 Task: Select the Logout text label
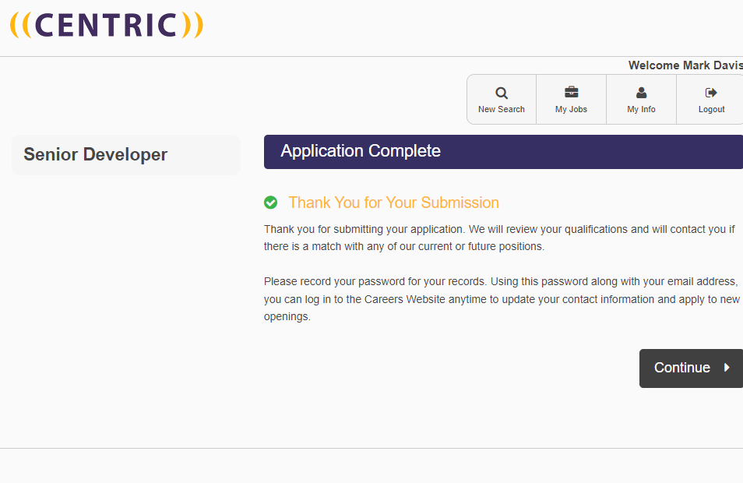coord(711,110)
